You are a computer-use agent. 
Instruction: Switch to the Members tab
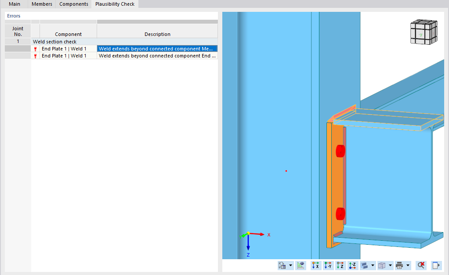point(41,4)
